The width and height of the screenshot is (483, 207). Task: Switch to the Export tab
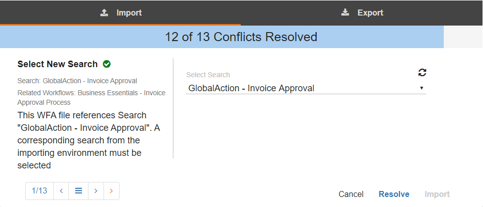pyautogui.click(x=362, y=13)
